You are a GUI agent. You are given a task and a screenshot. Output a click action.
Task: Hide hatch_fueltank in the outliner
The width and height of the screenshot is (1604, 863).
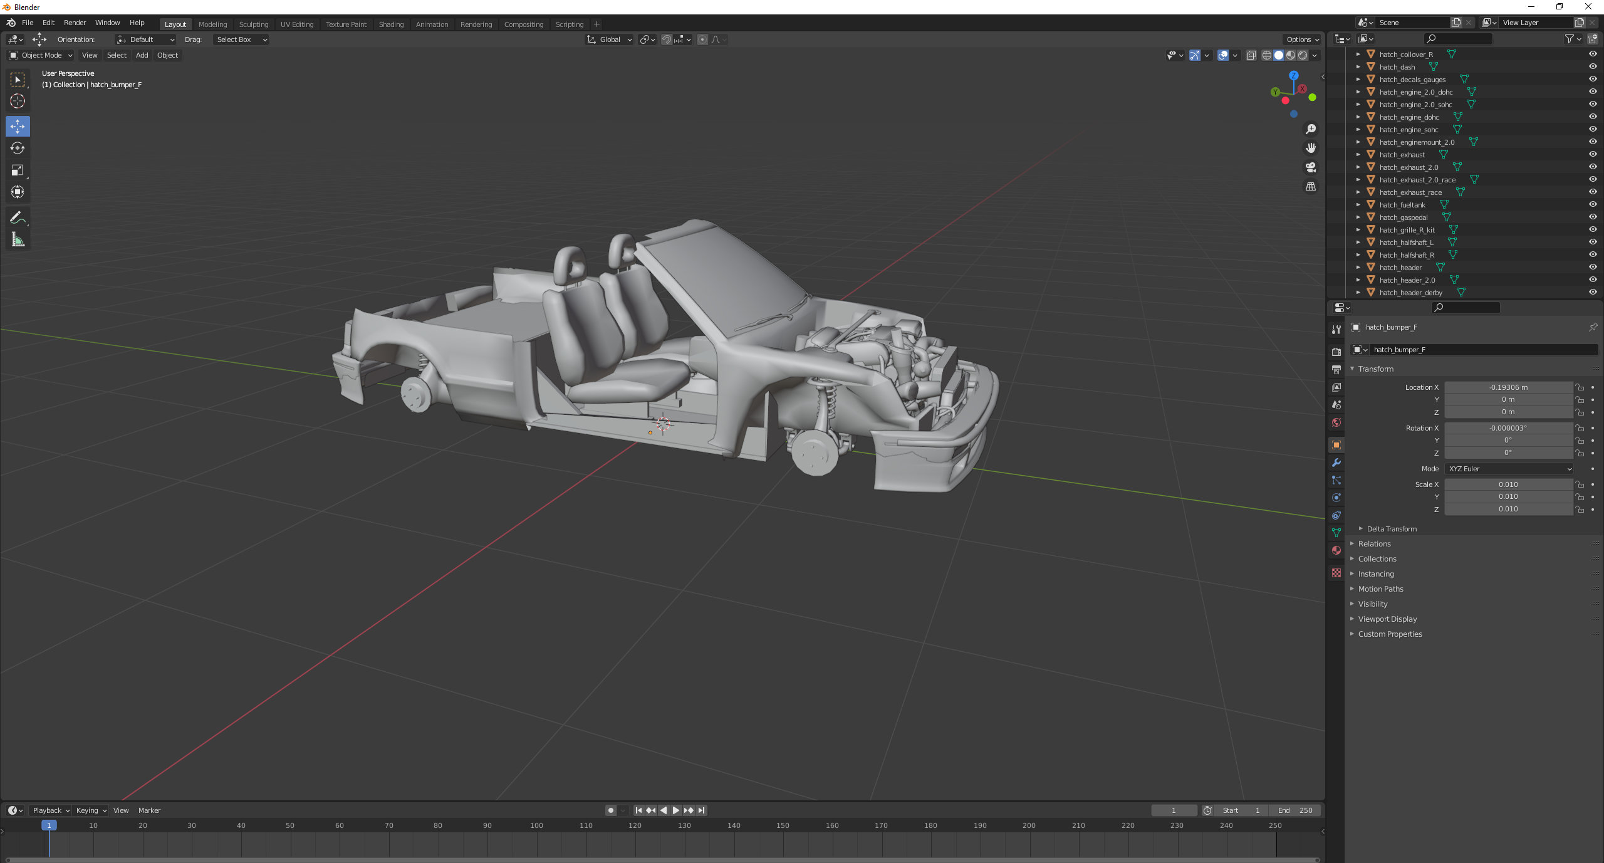pyautogui.click(x=1592, y=204)
